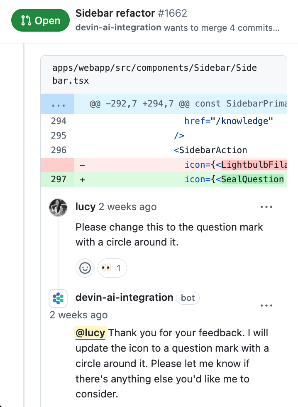The height and width of the screenshot is (407, 298).
Task: Open the kebab menu on lucy's comment
Action: coord(266,206)
